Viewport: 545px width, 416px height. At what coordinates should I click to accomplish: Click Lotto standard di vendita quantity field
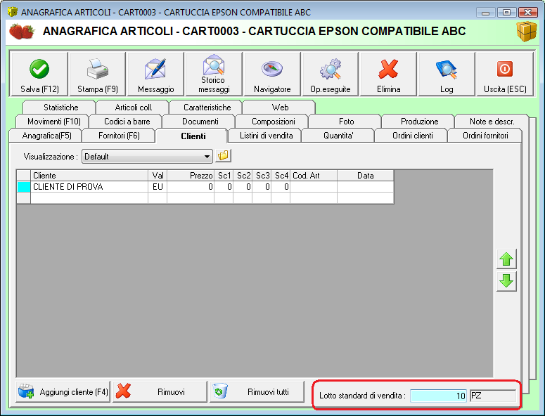pos(439,396)
